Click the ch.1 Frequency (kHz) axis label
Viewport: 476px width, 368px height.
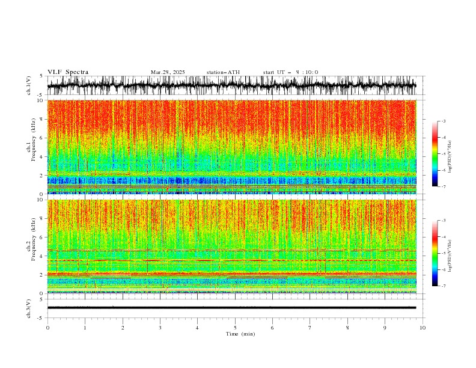click(31, 138)
